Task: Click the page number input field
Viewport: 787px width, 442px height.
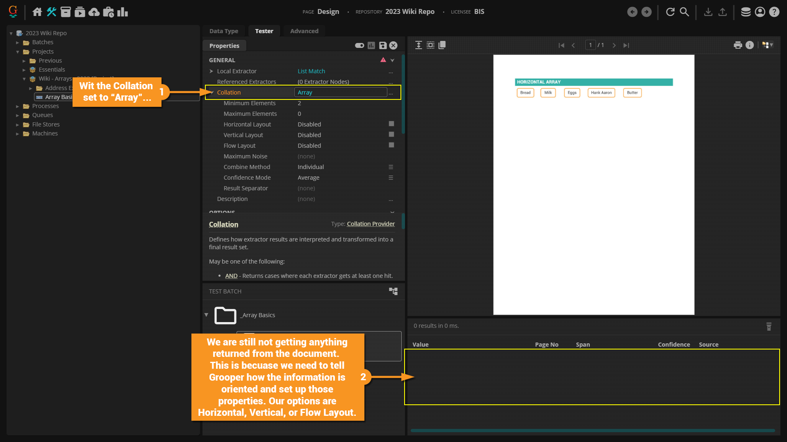Action: pos(590,45)
